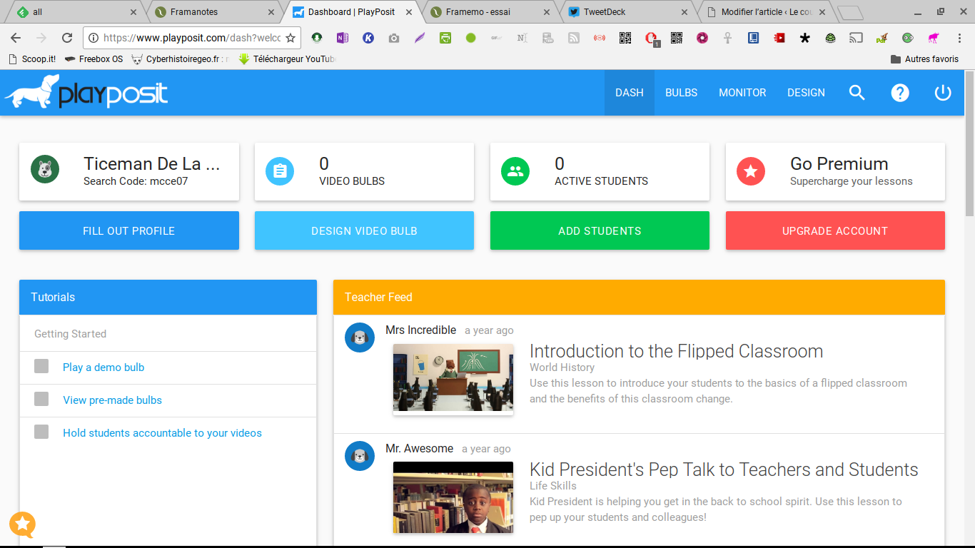Click Mr. Awesome's avatar icon

[360, 455]
